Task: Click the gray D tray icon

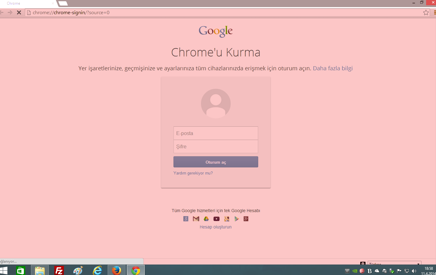Action: [x=347, y=271]
